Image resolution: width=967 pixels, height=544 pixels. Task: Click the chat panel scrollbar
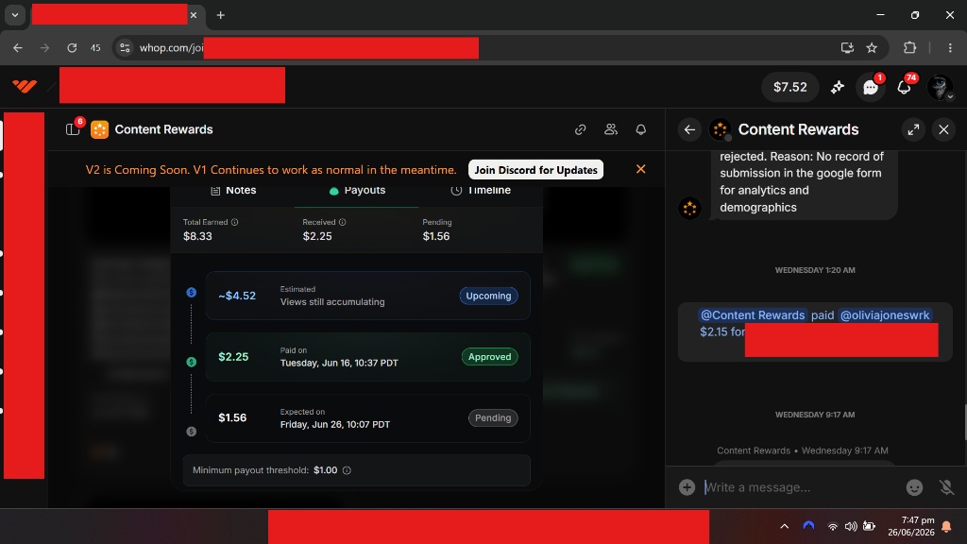pos(964,422)
